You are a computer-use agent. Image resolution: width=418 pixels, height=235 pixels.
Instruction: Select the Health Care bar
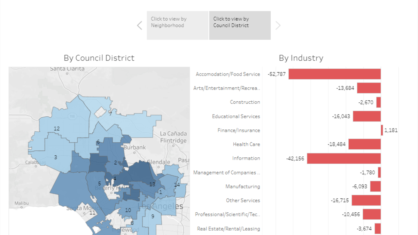364,144
